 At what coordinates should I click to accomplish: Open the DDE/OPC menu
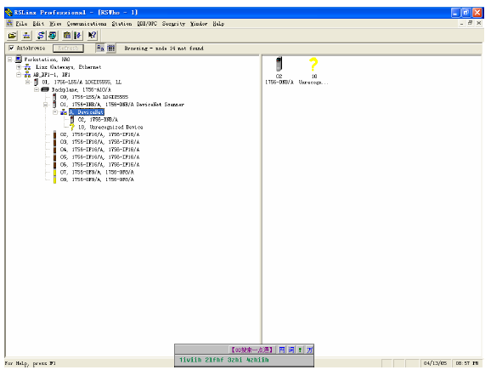click(147, 24)
